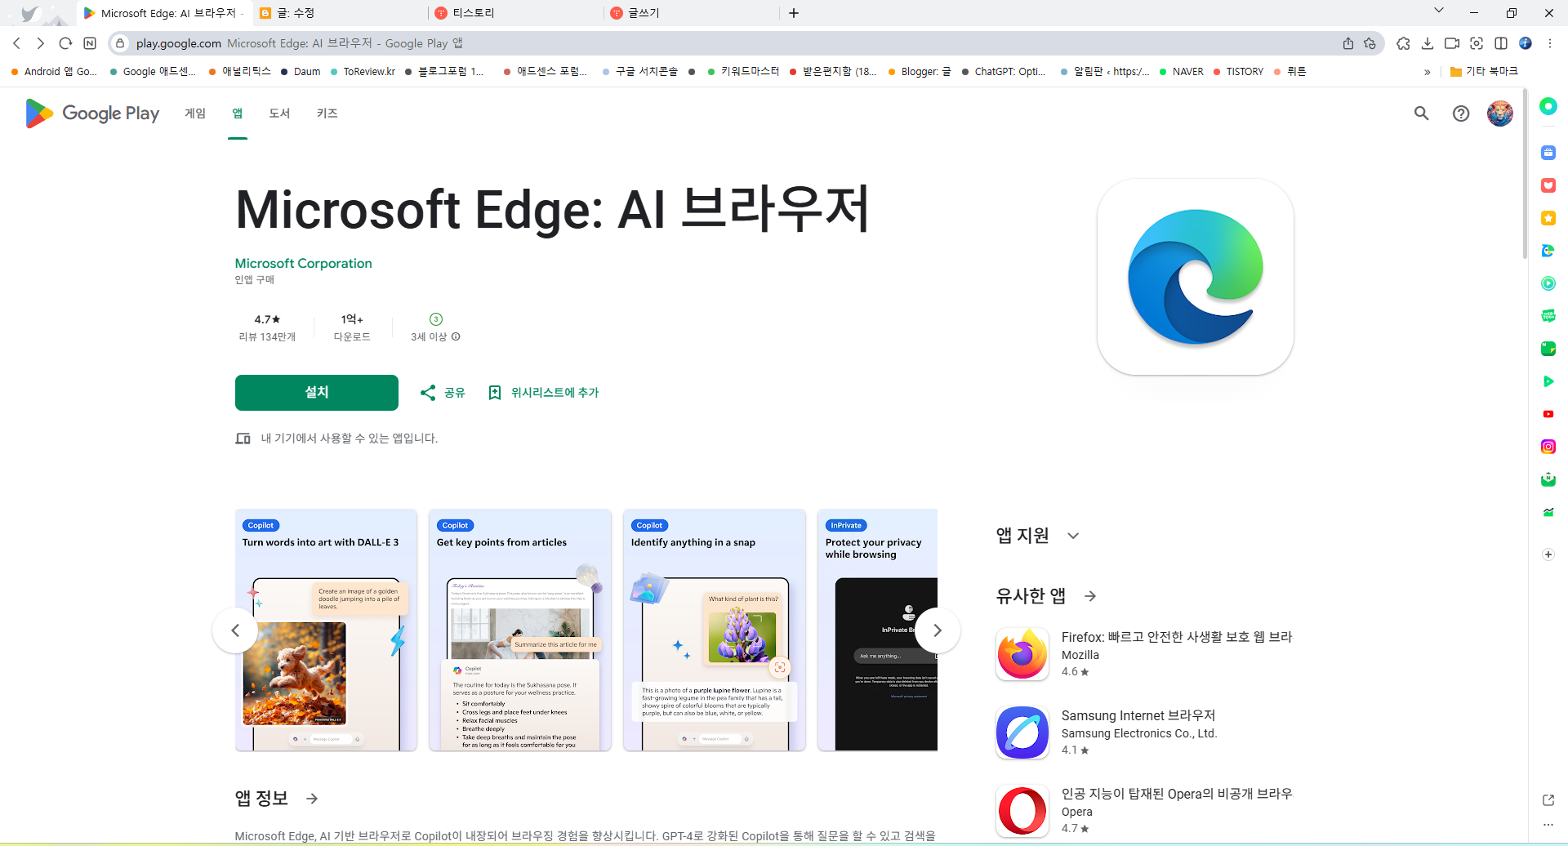Open the browser three-dot menu
The height and width of the screenshot is (846, 1568).
(1550, 43)
